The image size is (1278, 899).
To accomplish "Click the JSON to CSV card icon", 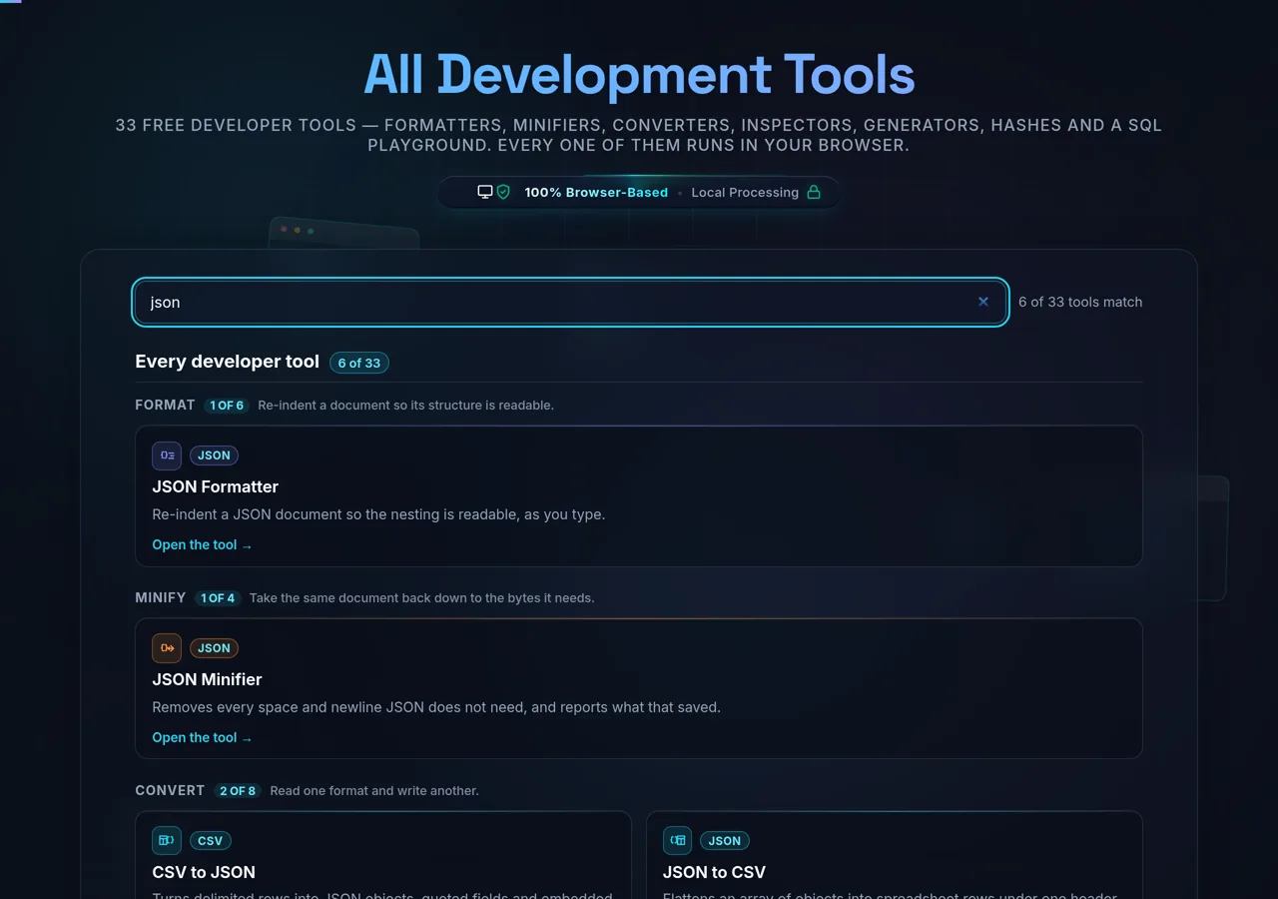I will [x=678, y=841].
